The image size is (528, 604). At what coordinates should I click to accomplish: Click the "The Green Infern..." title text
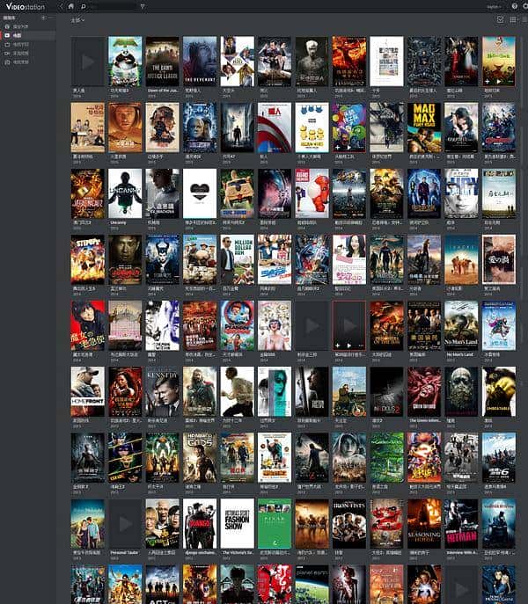(425, 420)
